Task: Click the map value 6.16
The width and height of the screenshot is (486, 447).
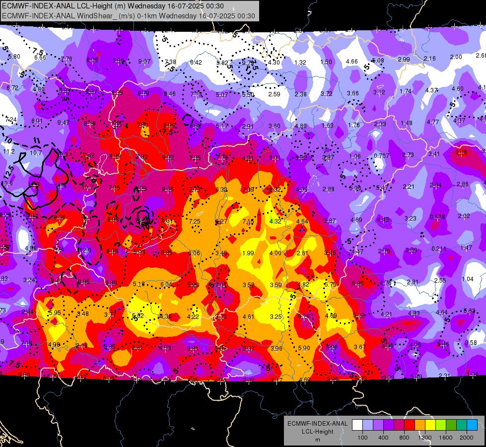Action: [303, 316]
